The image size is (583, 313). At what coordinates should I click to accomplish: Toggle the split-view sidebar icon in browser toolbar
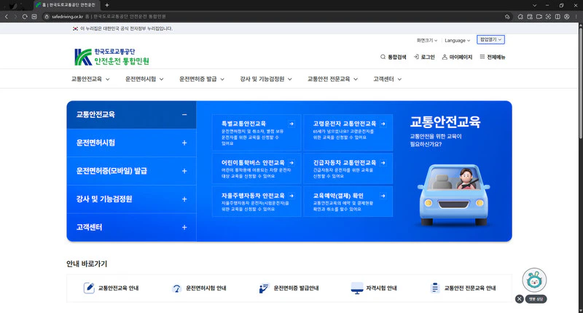(557, 16)
